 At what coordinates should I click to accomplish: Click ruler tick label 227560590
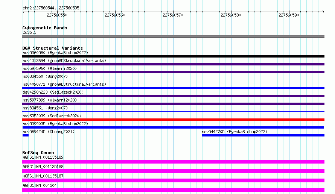tap(289, 15)
